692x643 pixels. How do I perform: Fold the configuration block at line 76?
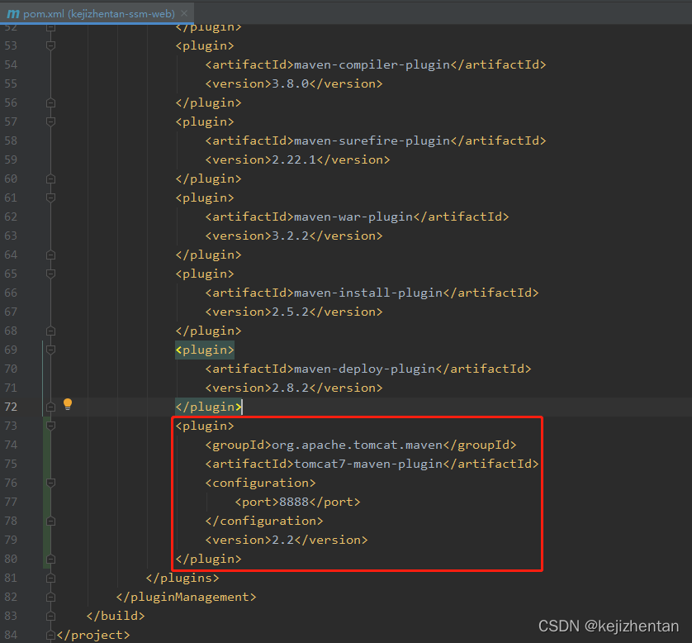point(50,483)
